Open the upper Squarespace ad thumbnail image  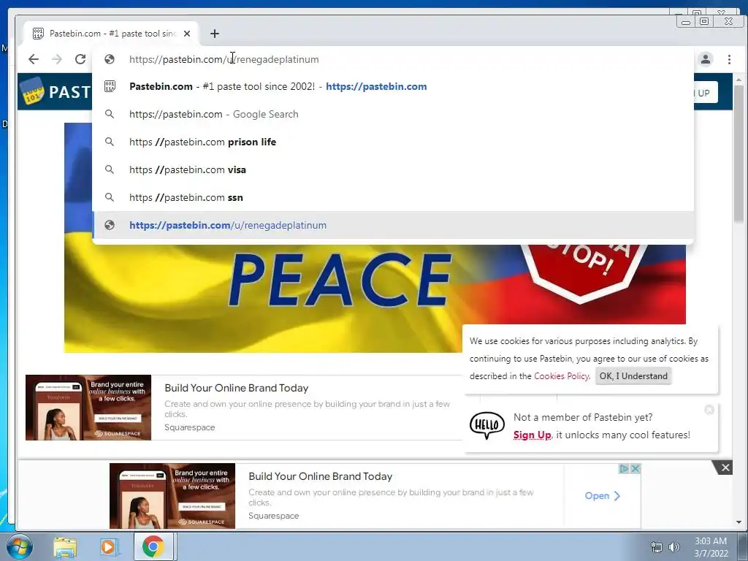pyautogui.click(x=88, y=408)
